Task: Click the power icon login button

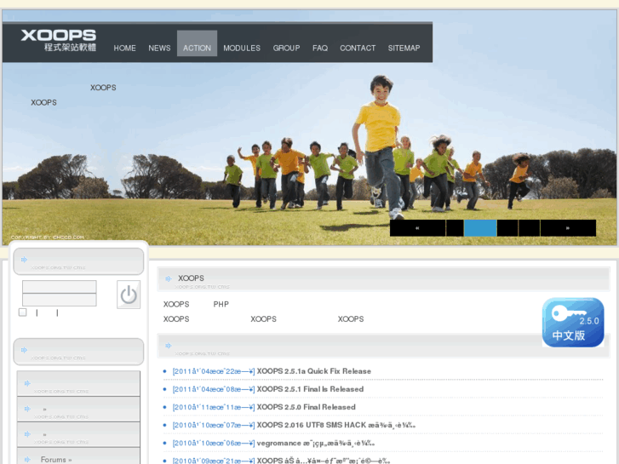Action: 129,295
